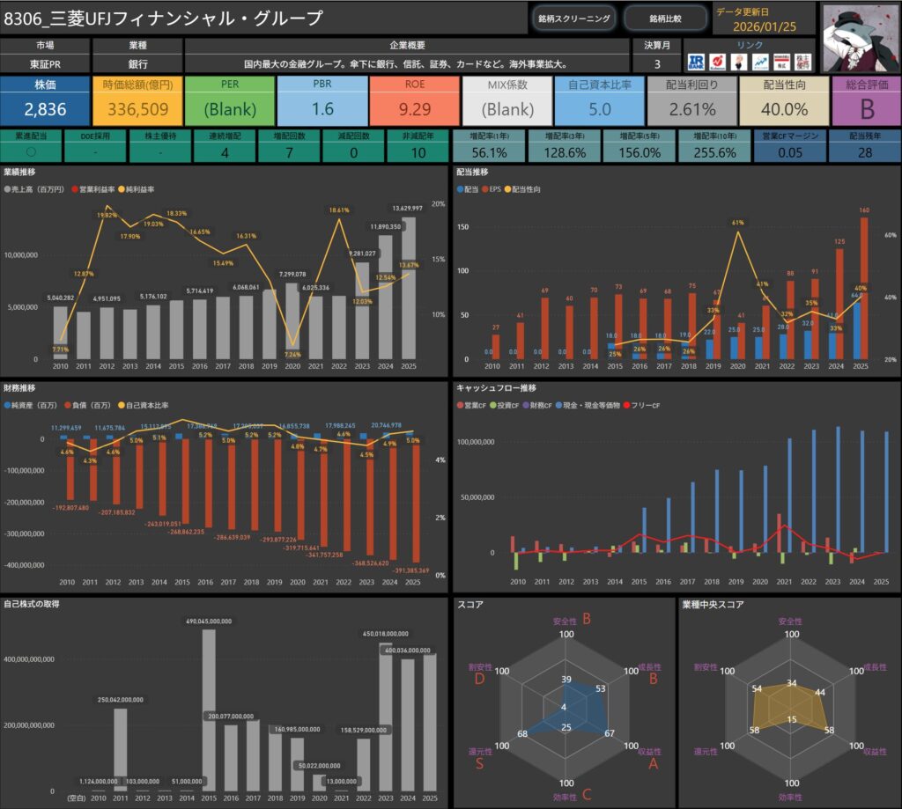902x809 pixels.
Task: Open the 銘柄スクリーニング page
Action: pyautogui.click(x=573, y=18)
